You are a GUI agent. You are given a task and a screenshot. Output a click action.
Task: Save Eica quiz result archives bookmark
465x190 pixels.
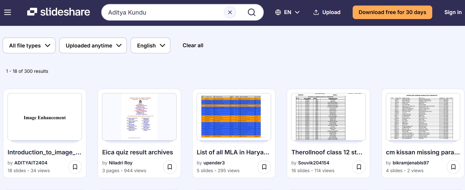[x=170, y=167]
